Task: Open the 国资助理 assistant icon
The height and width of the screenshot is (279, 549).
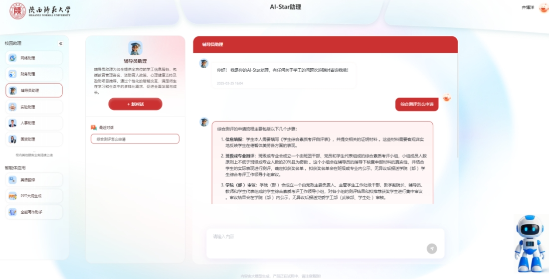Action: (x=12, y=139)
